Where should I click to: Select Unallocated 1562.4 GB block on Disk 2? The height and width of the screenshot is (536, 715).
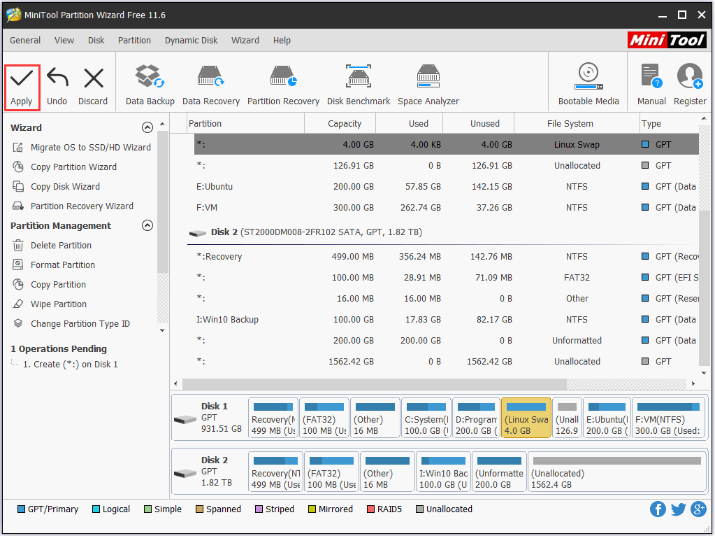pos(617,472)
